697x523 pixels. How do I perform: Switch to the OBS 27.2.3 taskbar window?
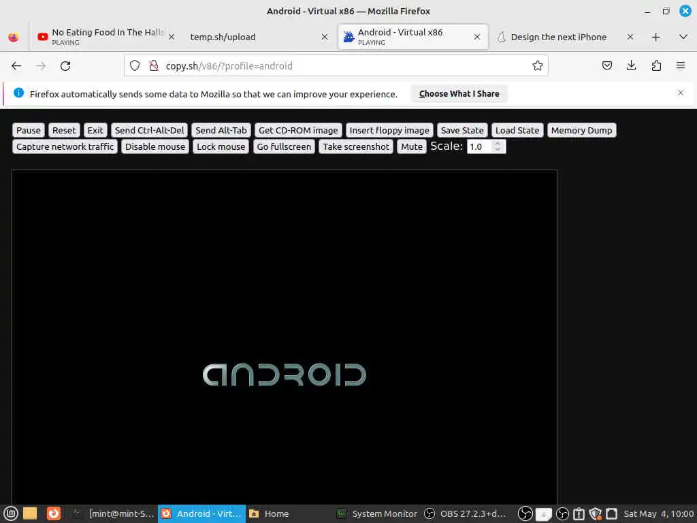tap(464, 513)
